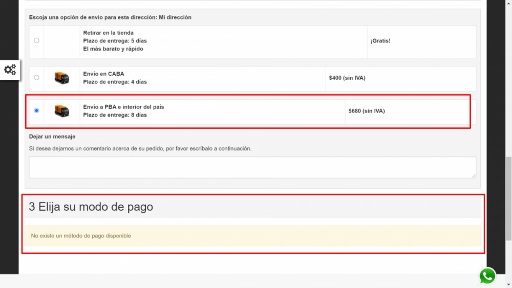Focus the Dejar un mensaje text area
512x288 pixels.
click(x=252, y=167)
